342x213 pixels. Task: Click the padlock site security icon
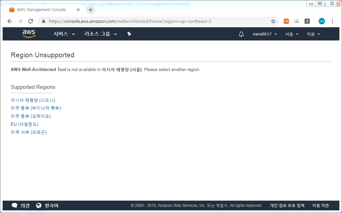tap(43, 21)
